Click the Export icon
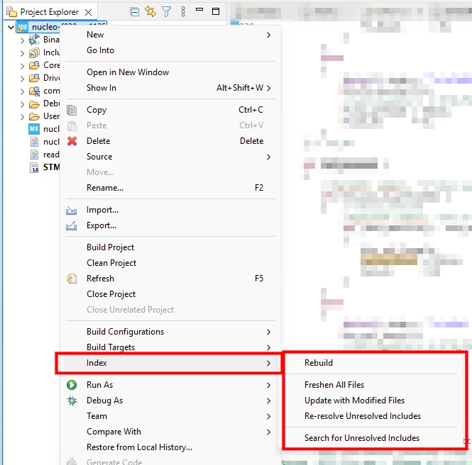 coord(72,225)
